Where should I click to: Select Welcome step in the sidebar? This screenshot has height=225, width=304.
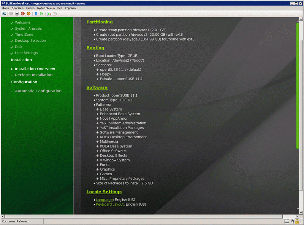point(22,22)
